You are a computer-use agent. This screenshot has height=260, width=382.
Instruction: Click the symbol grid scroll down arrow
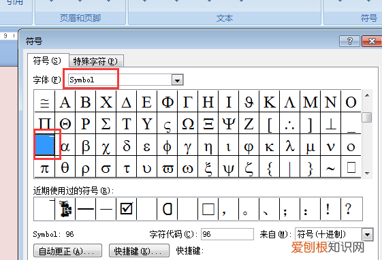(367, 173)
